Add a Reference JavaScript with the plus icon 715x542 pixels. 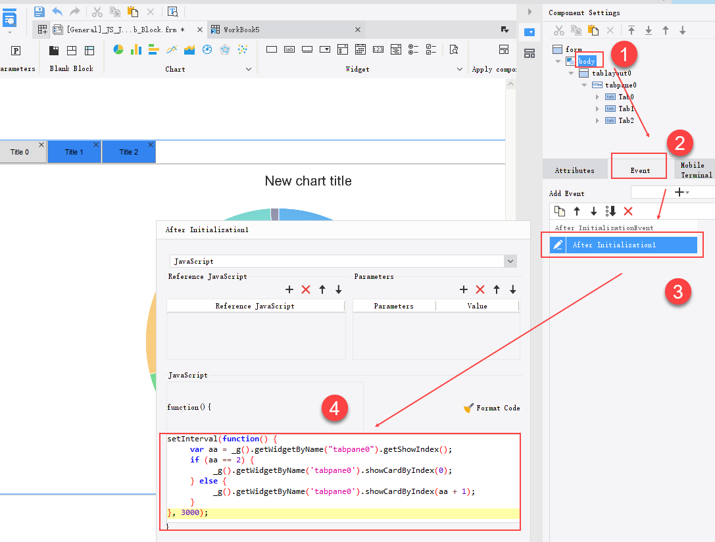[x=289, y=289]
